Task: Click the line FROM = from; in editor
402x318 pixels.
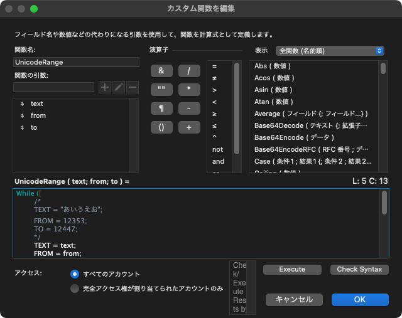Action: pyautogui.click(x=57, y=254)
